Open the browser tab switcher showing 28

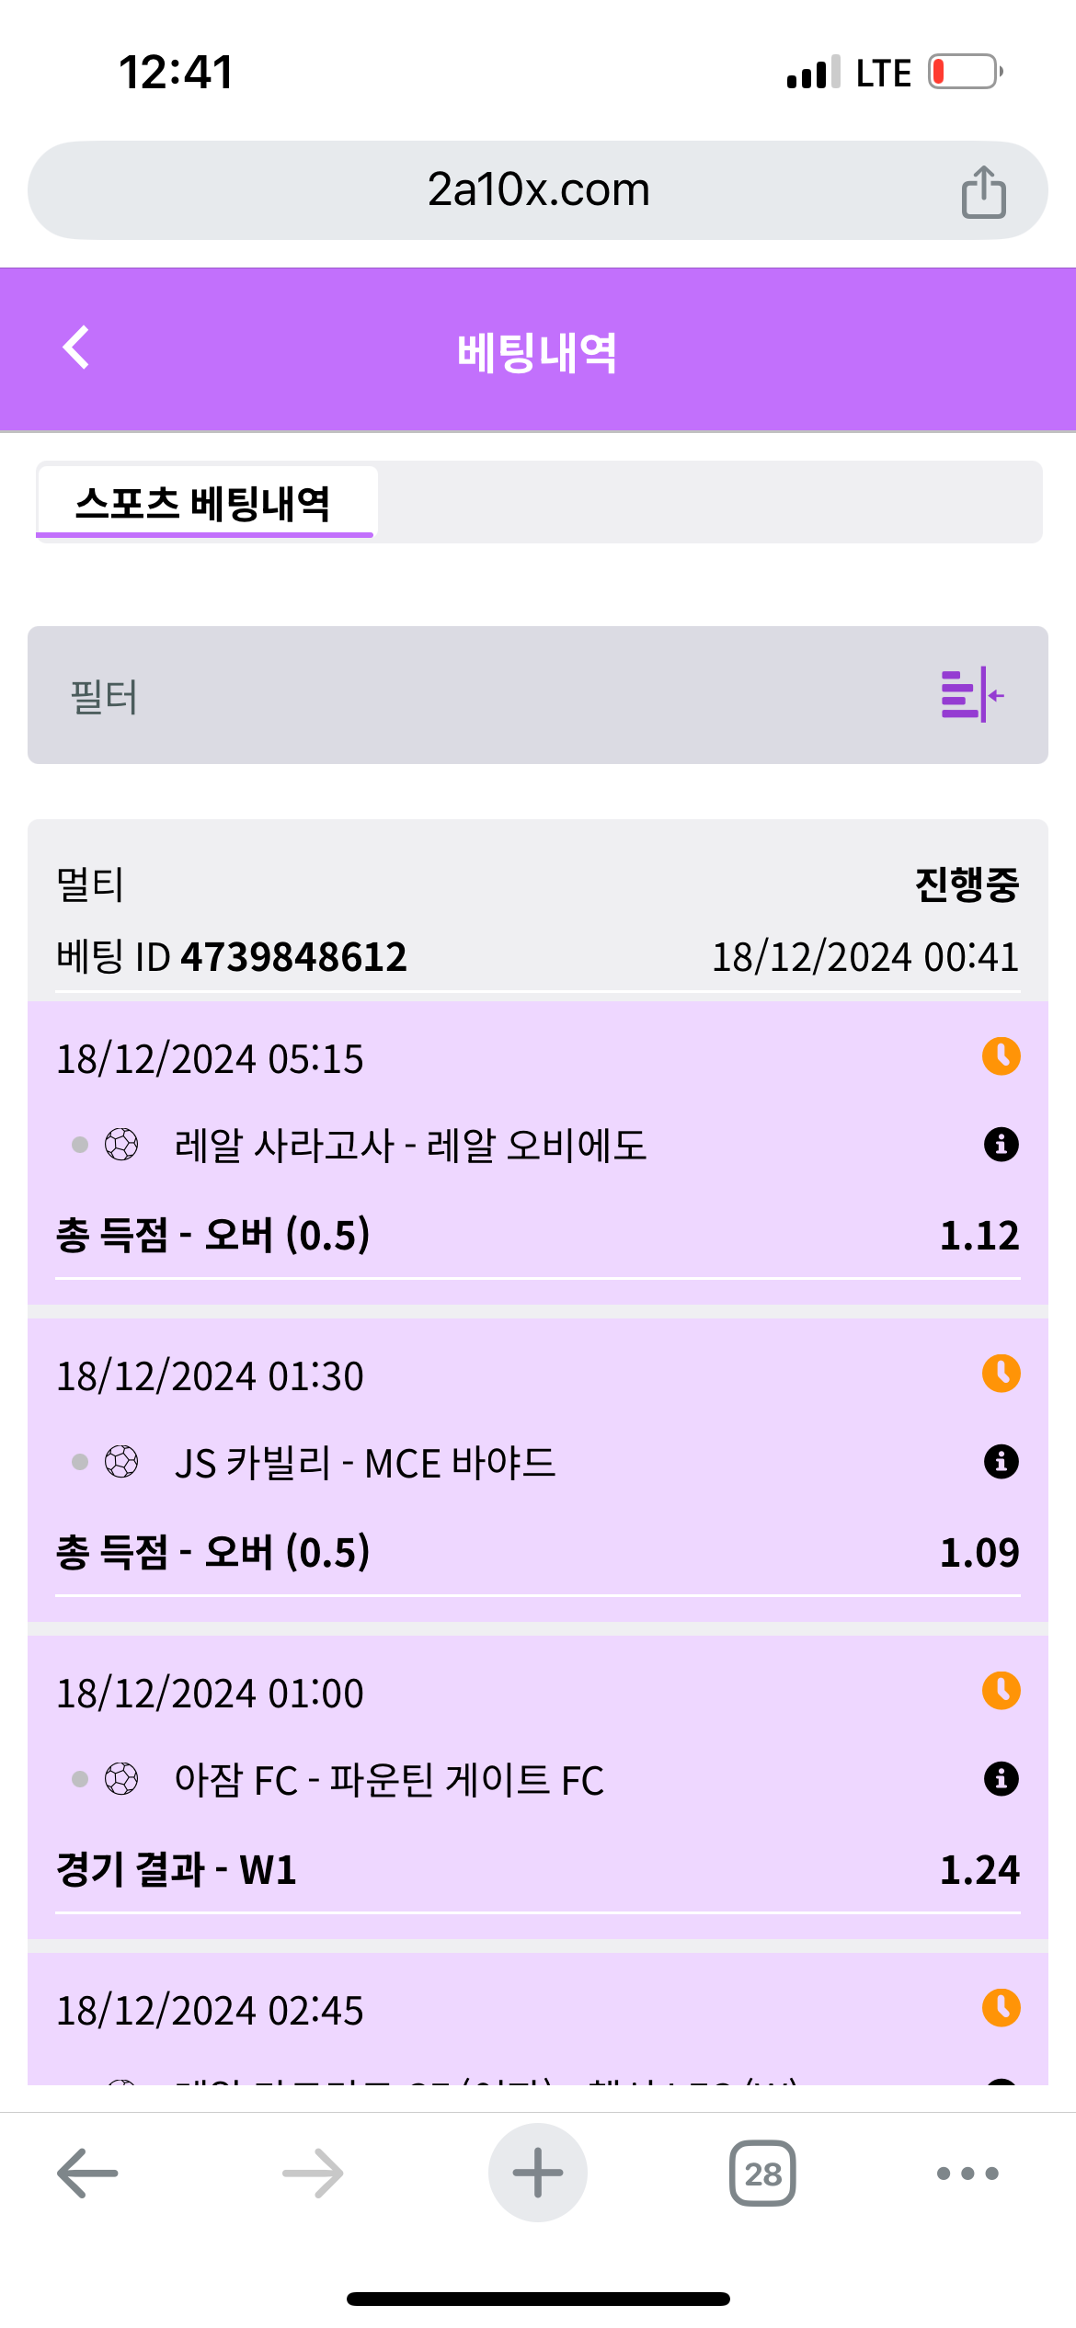point(762,2174)
